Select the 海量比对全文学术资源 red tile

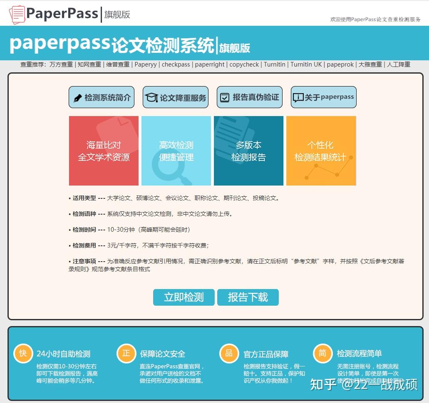pos(103,151)
